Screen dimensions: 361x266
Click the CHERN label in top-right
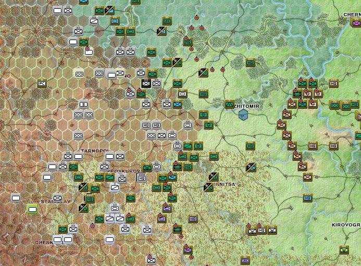352,15
